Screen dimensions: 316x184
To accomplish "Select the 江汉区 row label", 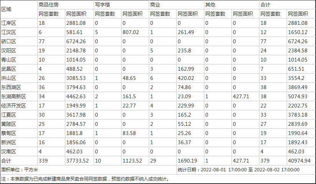I will (x=8, y=32).
